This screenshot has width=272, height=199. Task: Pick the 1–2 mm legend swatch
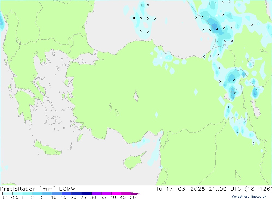(x=27, y=194)
